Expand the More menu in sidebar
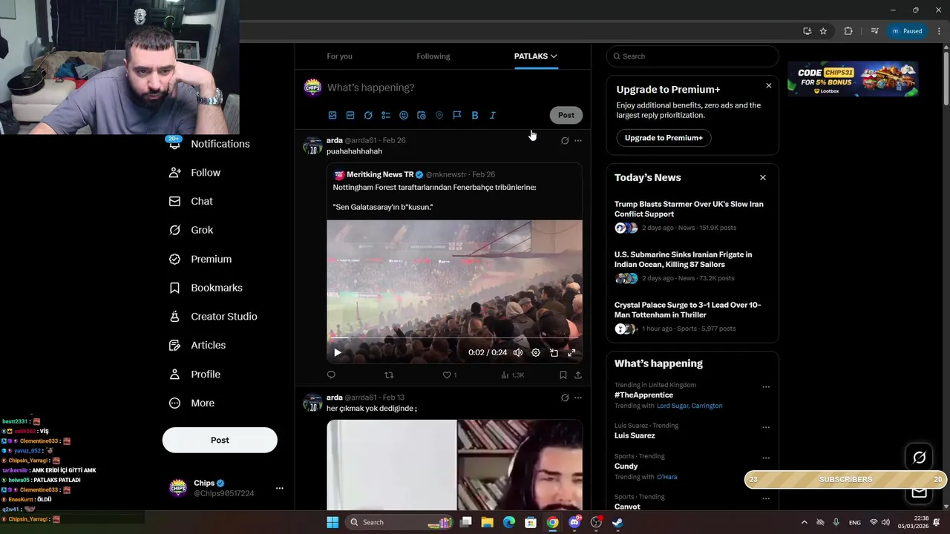950x534 pixels. pos(192,403)
